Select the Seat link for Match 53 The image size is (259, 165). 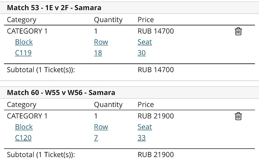(145, 42)
